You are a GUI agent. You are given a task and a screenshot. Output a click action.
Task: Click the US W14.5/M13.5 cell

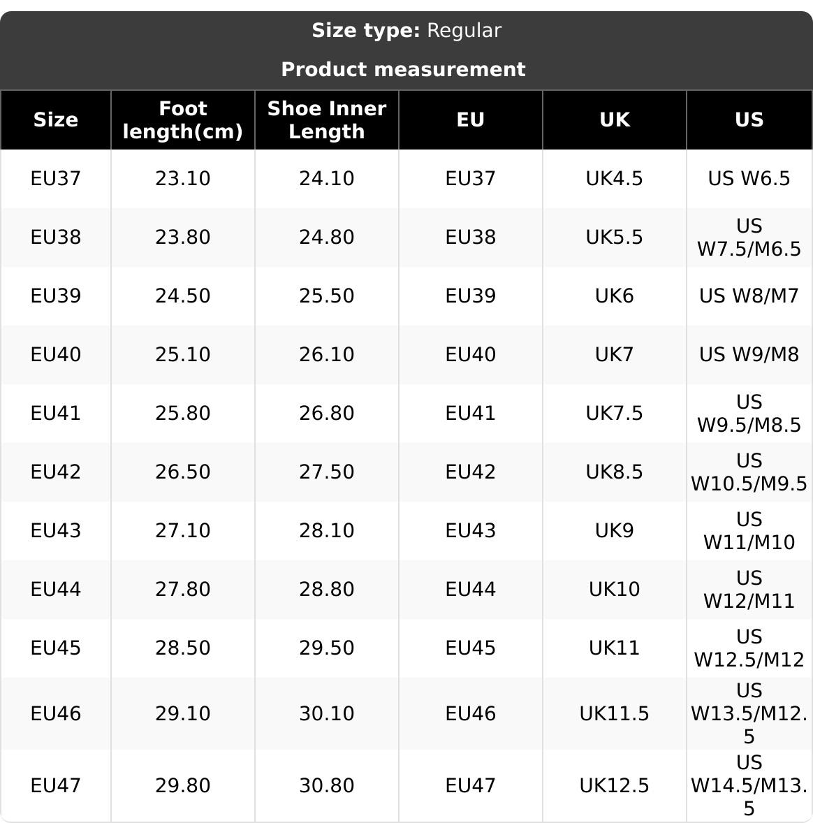coord(749,786)
